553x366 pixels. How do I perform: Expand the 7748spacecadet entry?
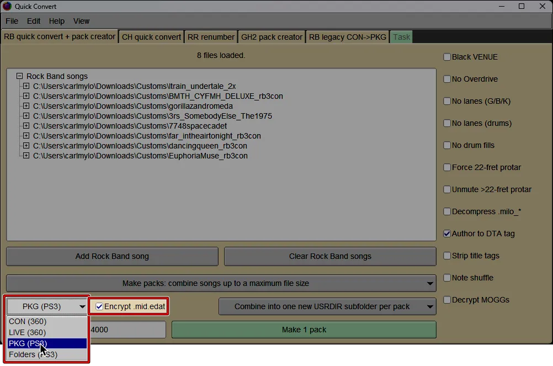click(26, 125)
